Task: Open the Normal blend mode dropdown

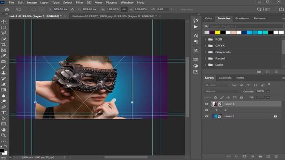Action: tap(222, 91)
